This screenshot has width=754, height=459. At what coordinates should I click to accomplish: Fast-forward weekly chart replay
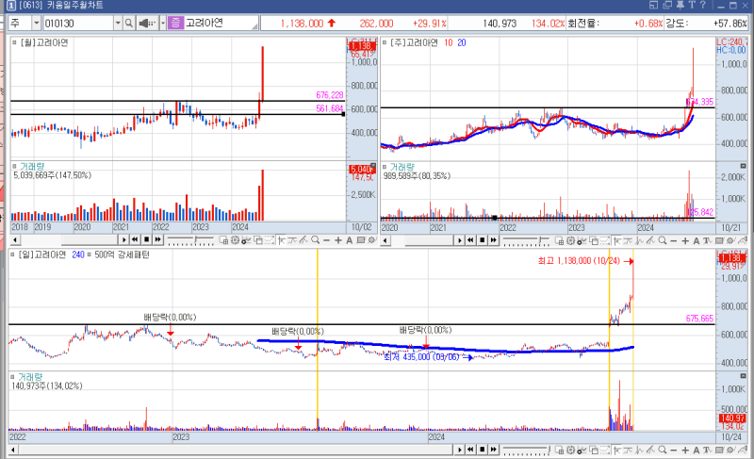pos(493,240)
